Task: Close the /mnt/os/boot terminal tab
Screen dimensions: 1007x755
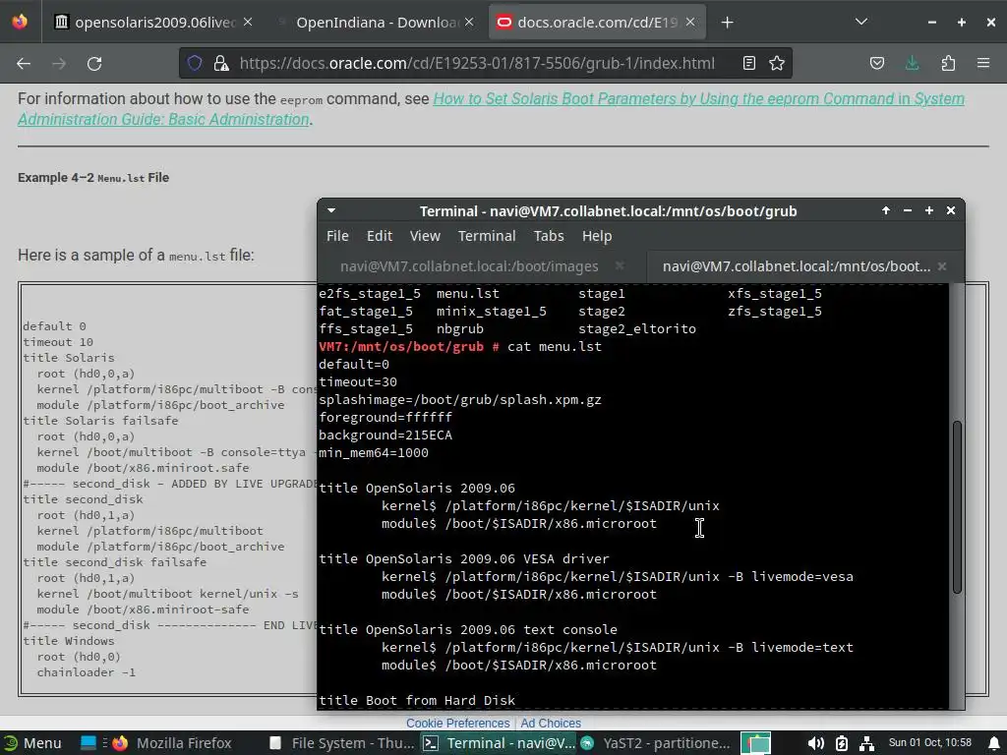Action: pos(942,265)
